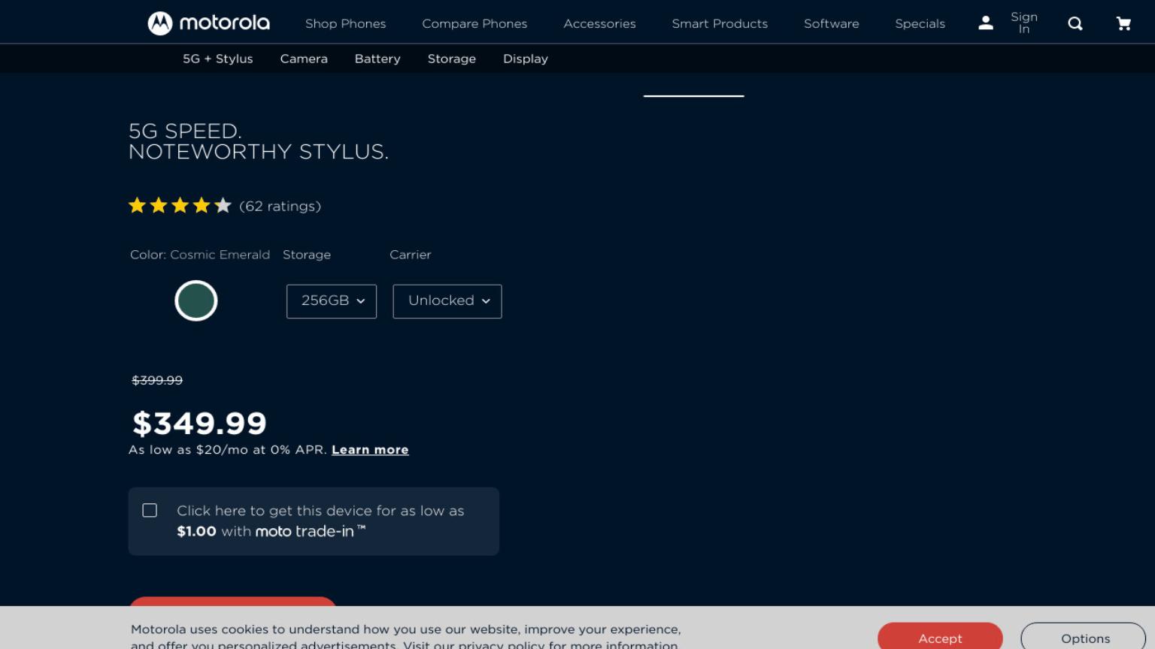The image size is (1155, 649).
Task: Jump to the Storage section
Action: pyautogui.click(x=451, y=59)
